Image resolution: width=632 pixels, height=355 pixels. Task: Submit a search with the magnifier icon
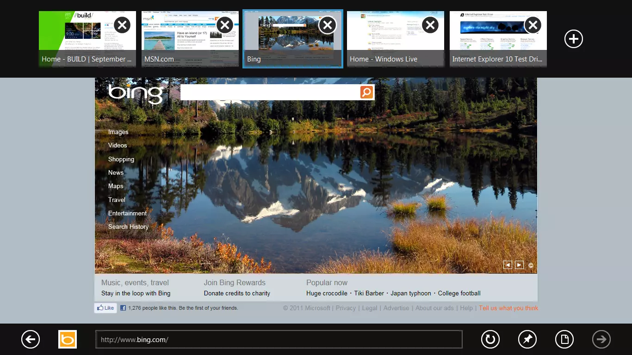366,92
